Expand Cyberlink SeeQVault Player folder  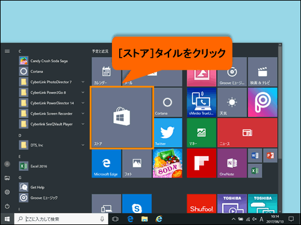coord(83,124)
